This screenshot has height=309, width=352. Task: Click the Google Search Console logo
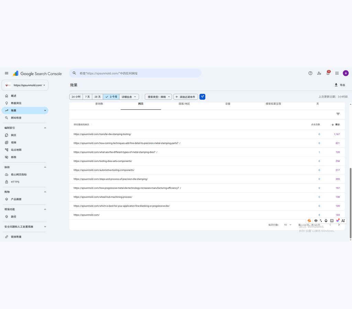37,73
